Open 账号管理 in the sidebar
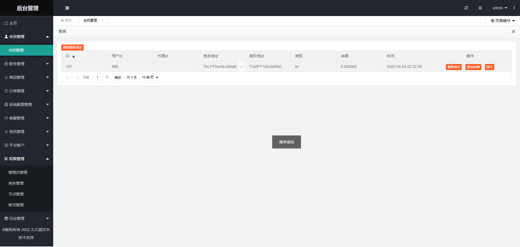This screenshot has height=247, width=520. 27,205
